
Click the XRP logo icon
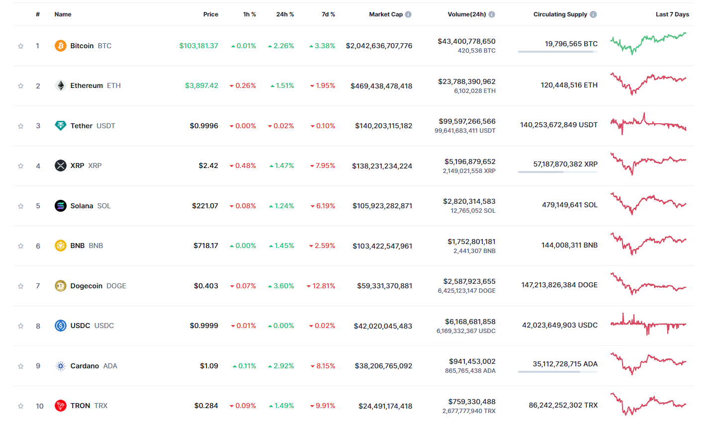click(x=60, y=166)
